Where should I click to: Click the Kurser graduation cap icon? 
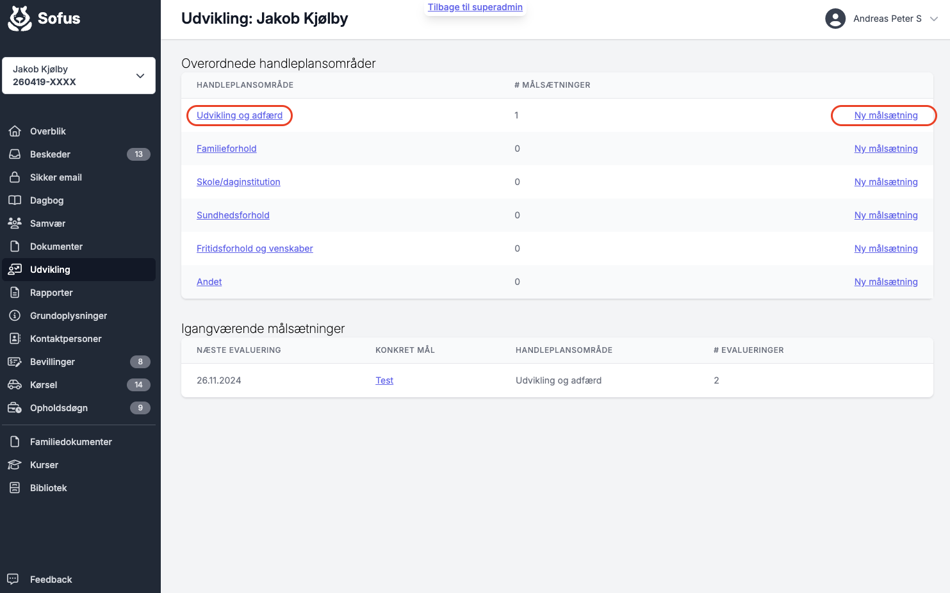[x=15, y=465]
